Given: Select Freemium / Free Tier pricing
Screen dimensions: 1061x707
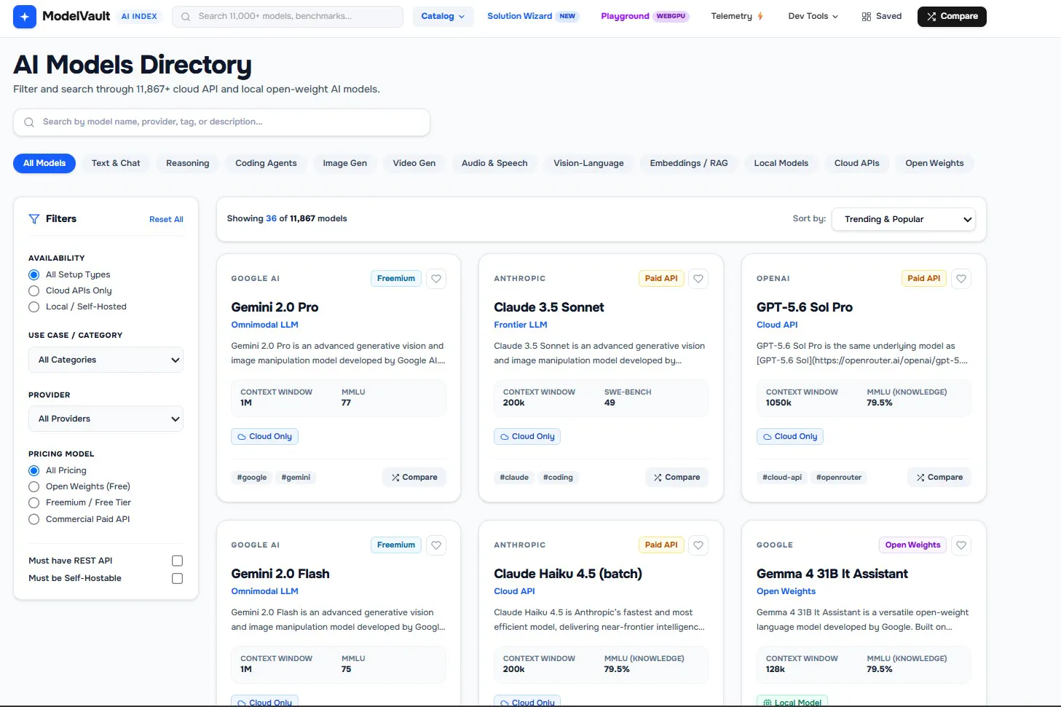Looking at the screenshot, I should pyautogui.click(x=33, y=502).
